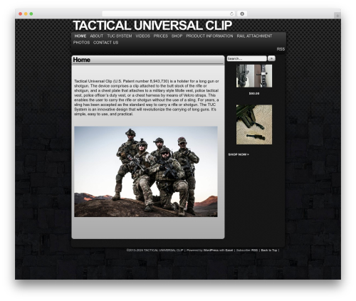This screenshot has height=301, width=356.
Task: Click the WordPress footer link
Action: (211, 250)
